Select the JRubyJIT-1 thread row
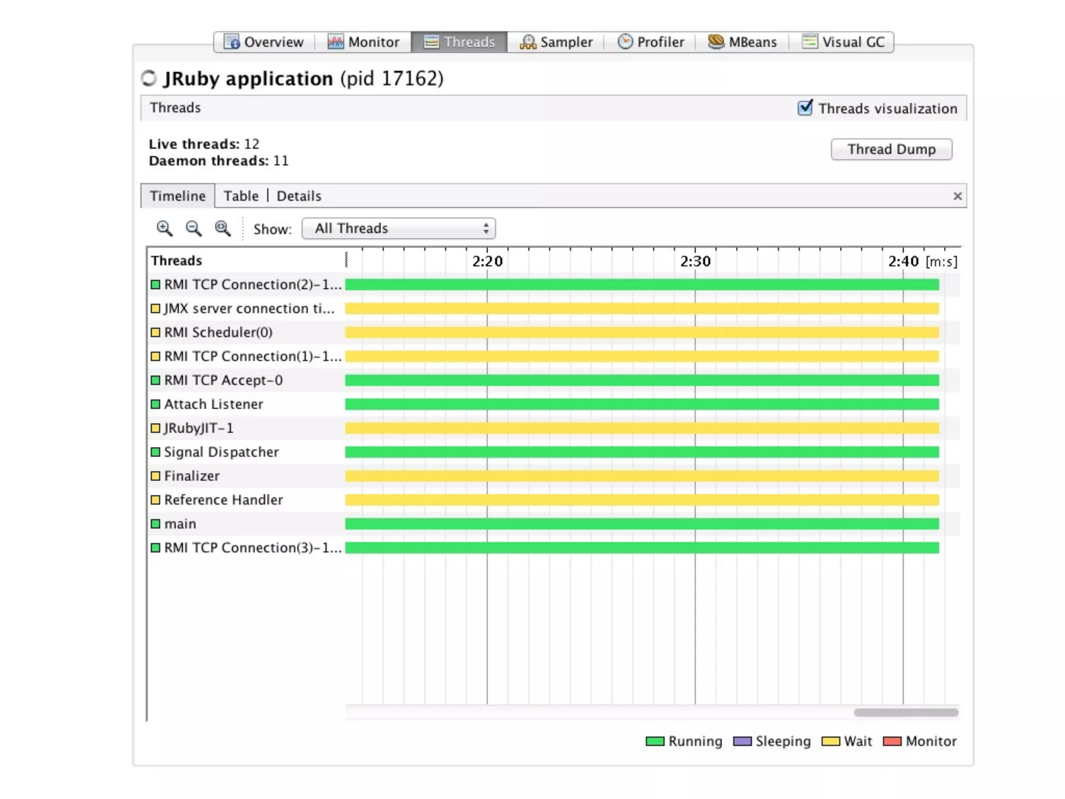This screenshot has width=1065, height=799. click(x=199, y=428)
